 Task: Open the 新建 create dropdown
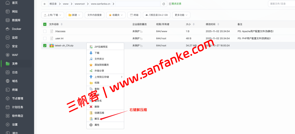point(74,15)
